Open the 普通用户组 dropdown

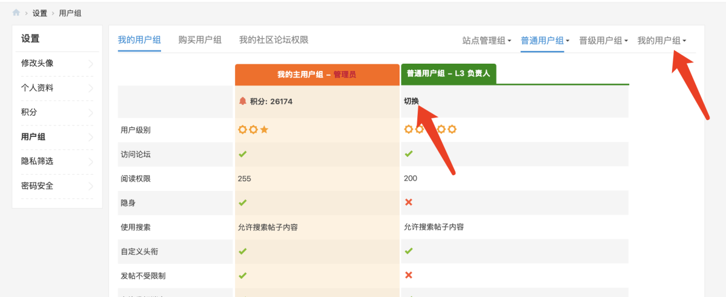[545, 41]
